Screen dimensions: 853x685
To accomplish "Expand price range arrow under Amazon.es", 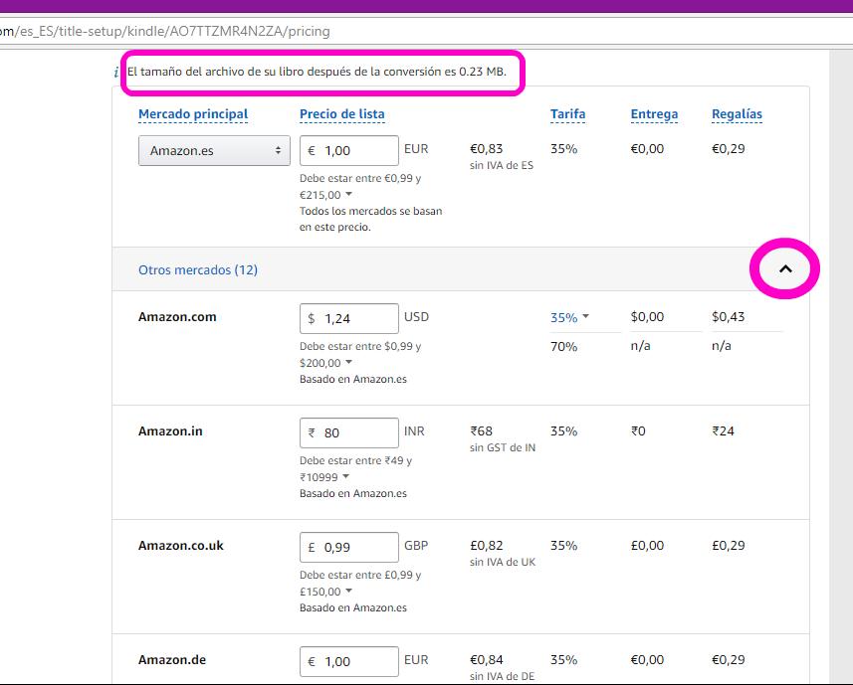I will (348, 196).
